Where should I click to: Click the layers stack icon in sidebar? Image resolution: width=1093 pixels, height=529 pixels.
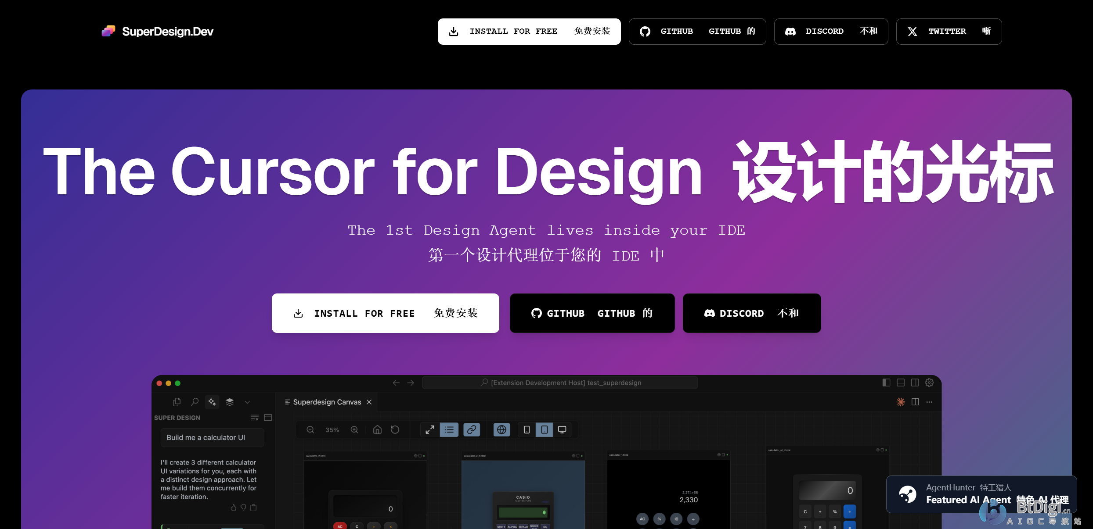coord(230,402)
